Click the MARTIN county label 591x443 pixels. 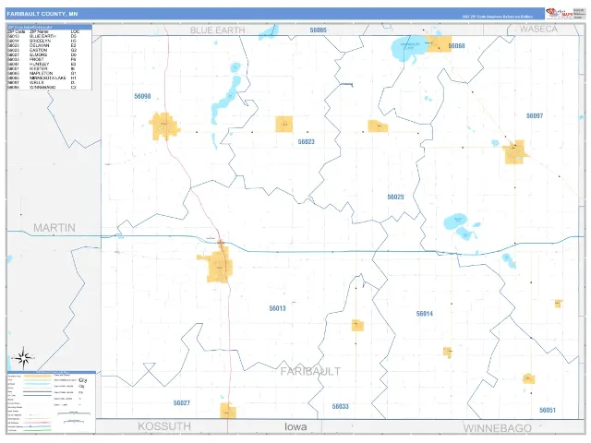tap(54, 228)
